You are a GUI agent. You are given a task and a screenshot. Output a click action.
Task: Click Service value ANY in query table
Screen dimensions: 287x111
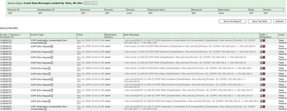(83, 13)
